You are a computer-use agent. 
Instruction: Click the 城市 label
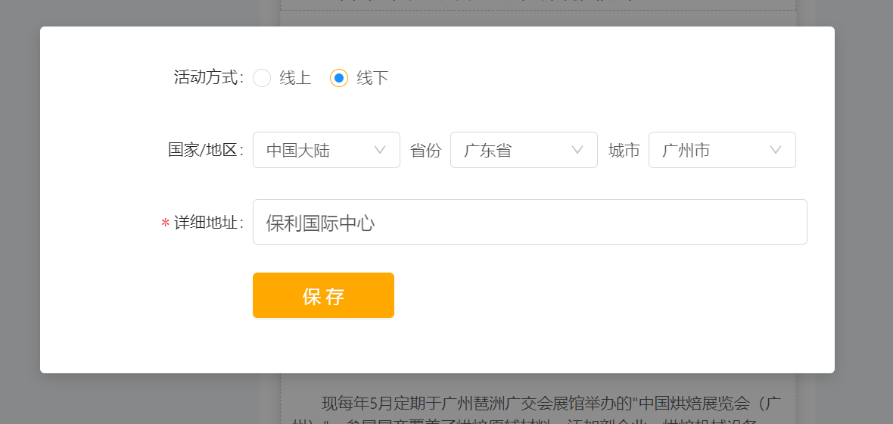coord(624,151)
